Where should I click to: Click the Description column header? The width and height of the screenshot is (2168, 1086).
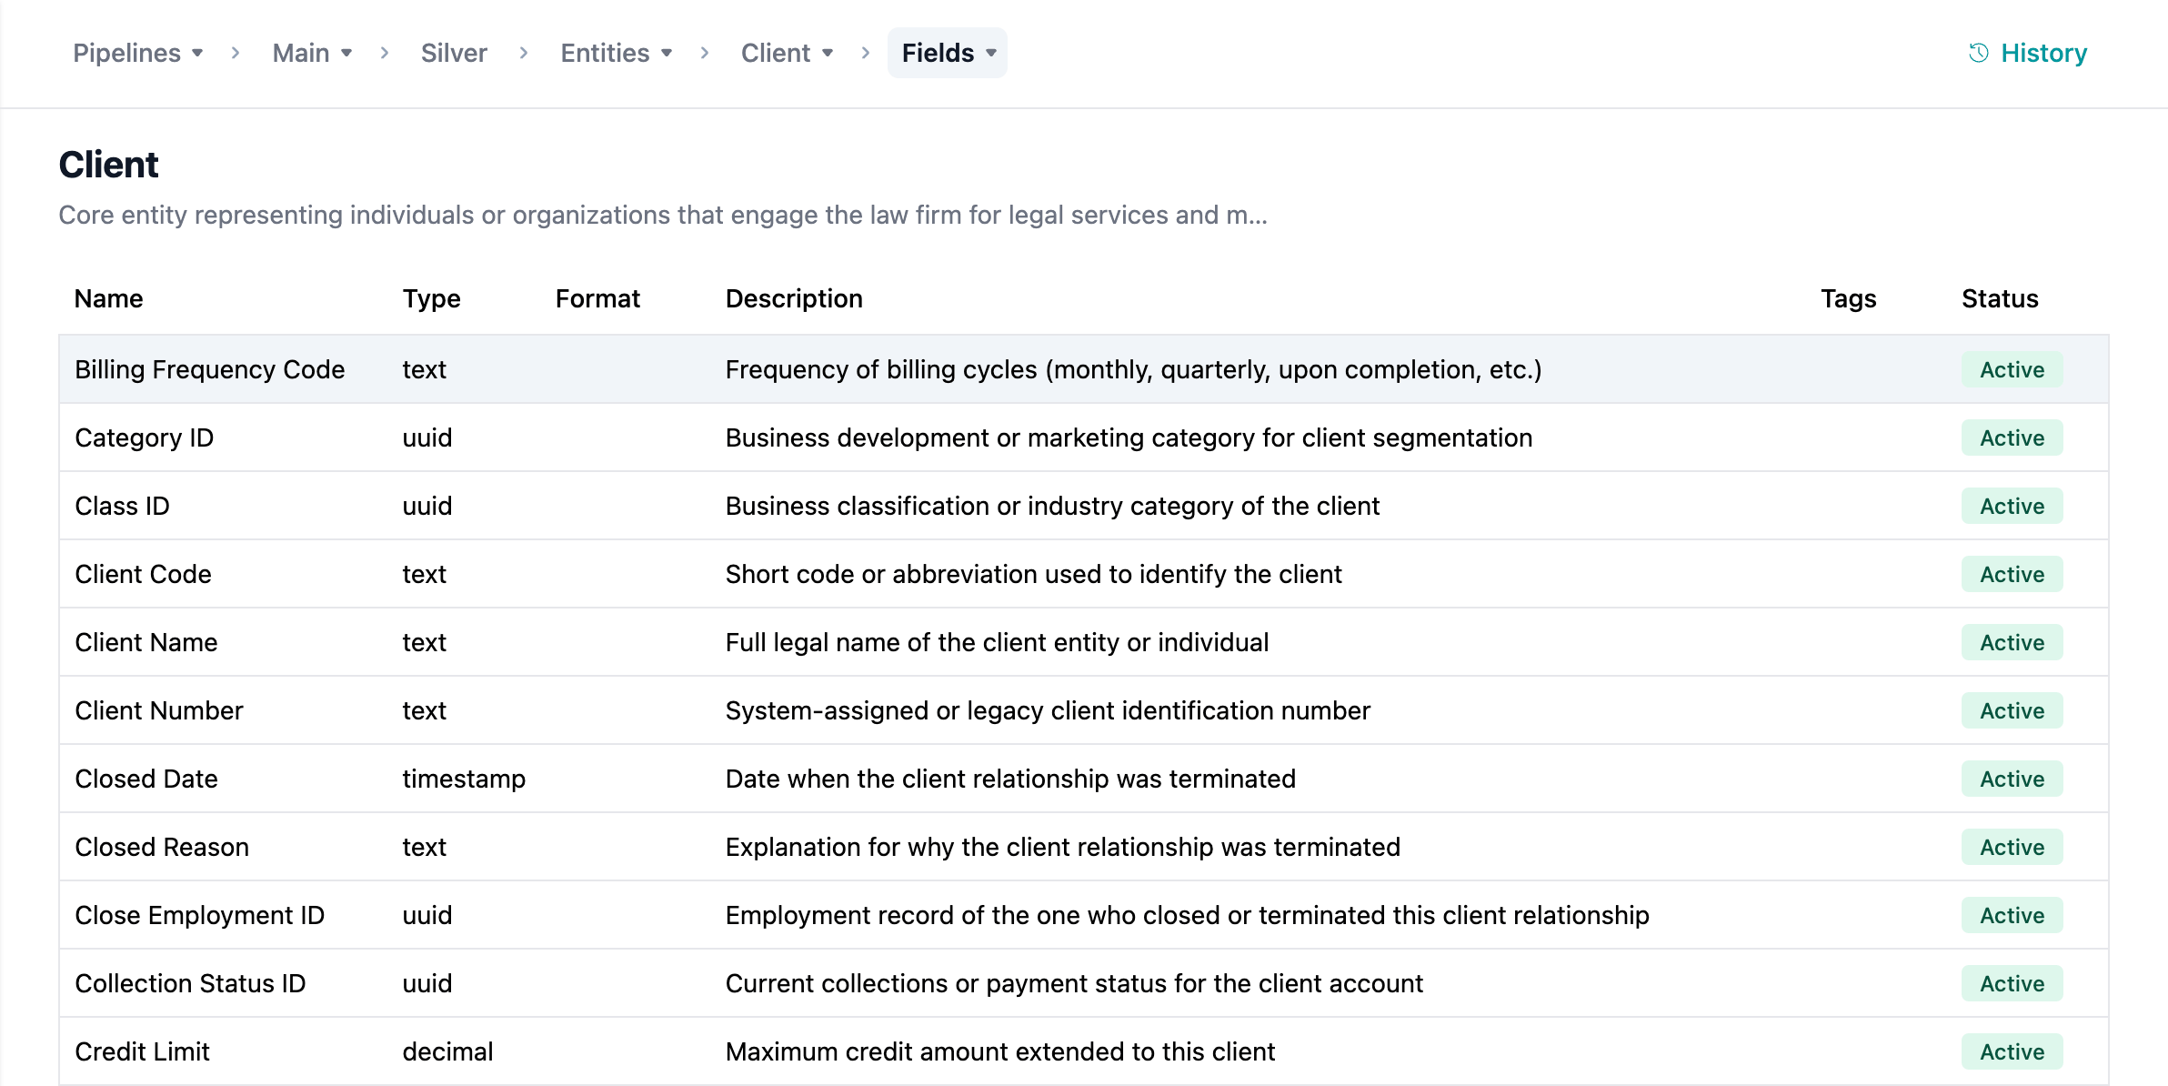click(794, 298)
